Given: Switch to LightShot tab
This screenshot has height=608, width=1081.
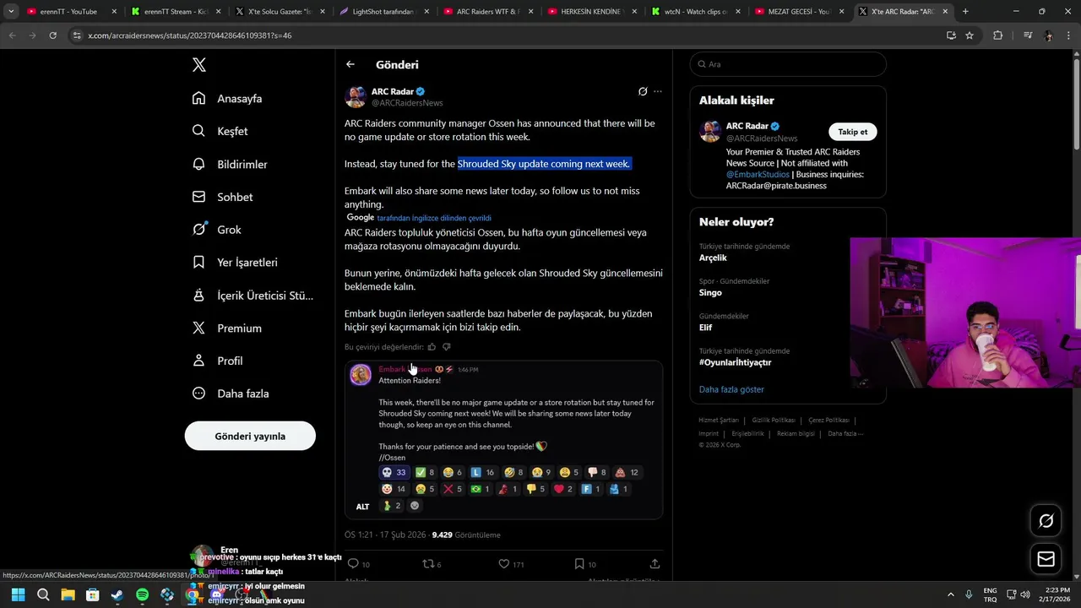Looking at the screenshot, I should click(x=383, y=12).
